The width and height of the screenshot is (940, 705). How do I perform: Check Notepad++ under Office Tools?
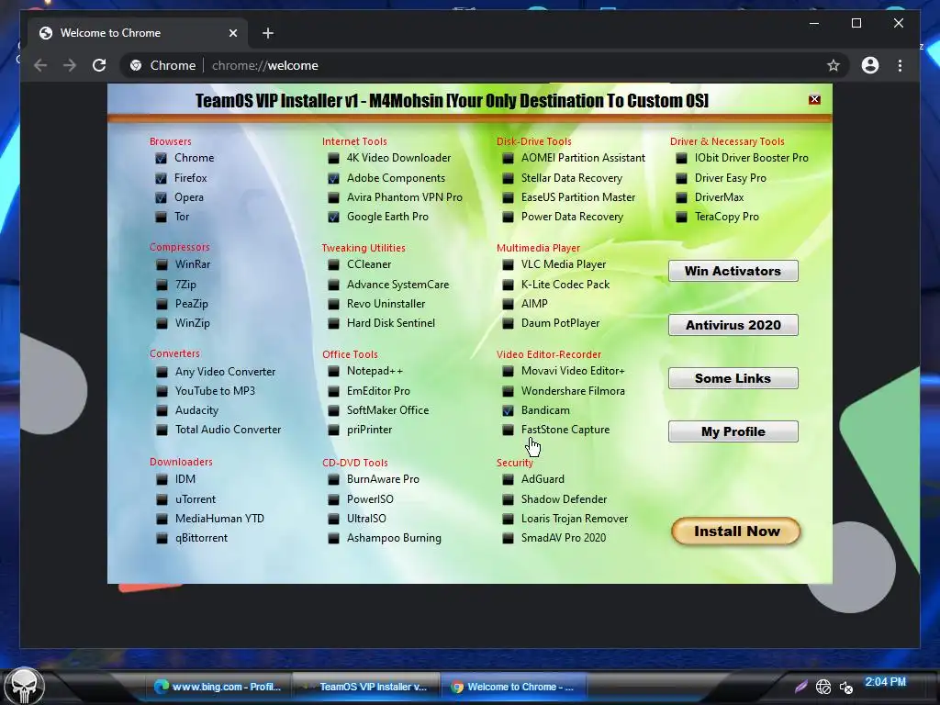pos(334,372)
